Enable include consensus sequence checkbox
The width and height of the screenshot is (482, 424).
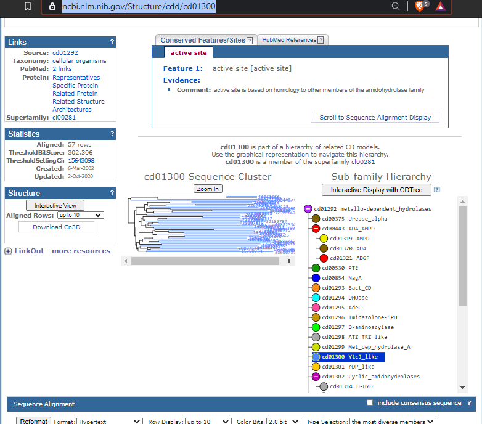tap(370, 402)
